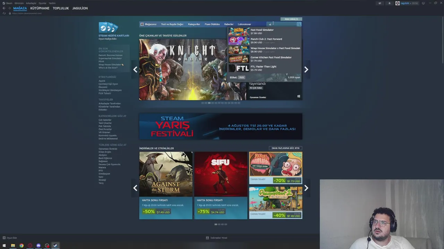This screenshot has width=444, height=249.
Task: Open Windows Start menu
Action: click(4, 246)
